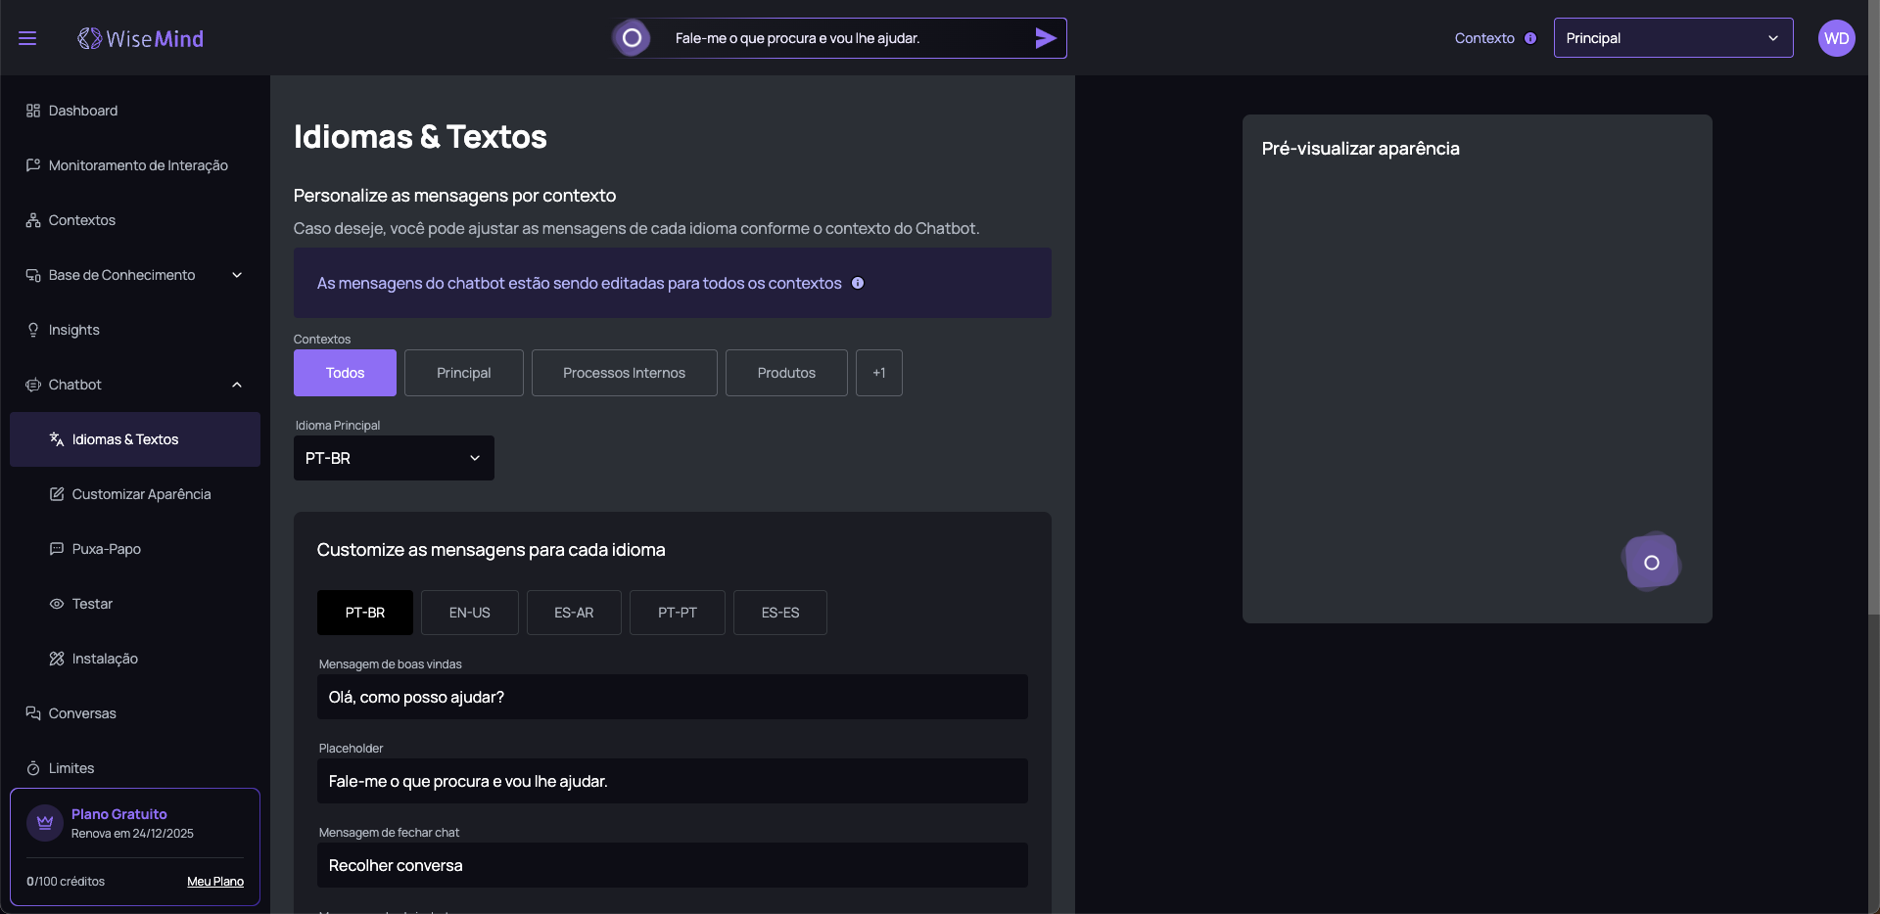Open Dashboard from the sidebar

[83, 111]
